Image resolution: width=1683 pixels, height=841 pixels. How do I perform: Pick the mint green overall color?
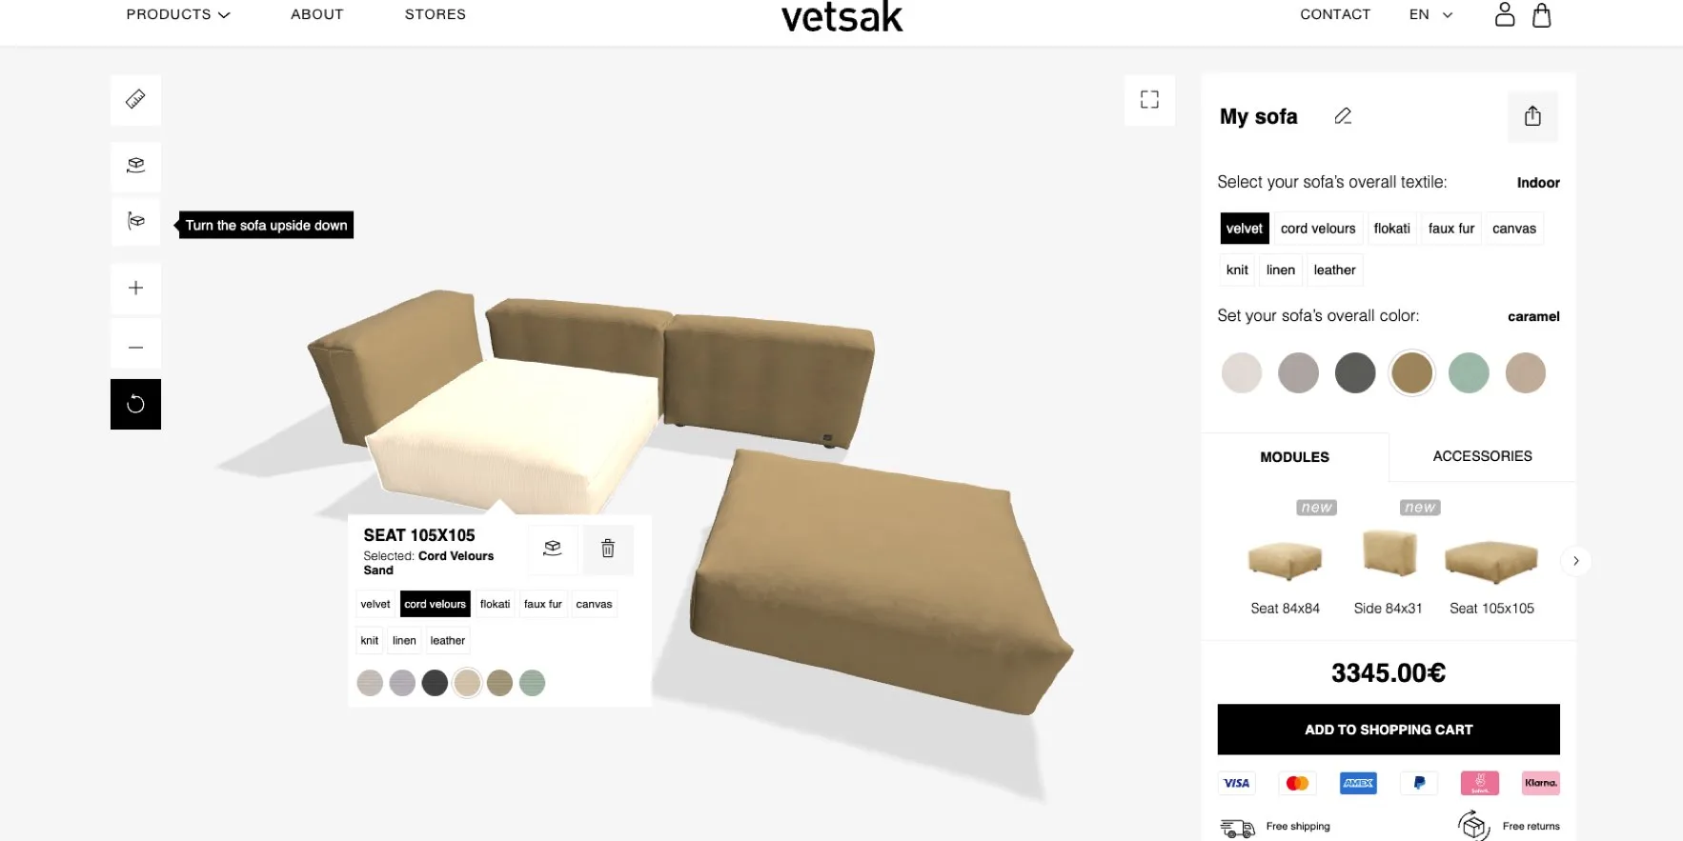point(1469,372)
